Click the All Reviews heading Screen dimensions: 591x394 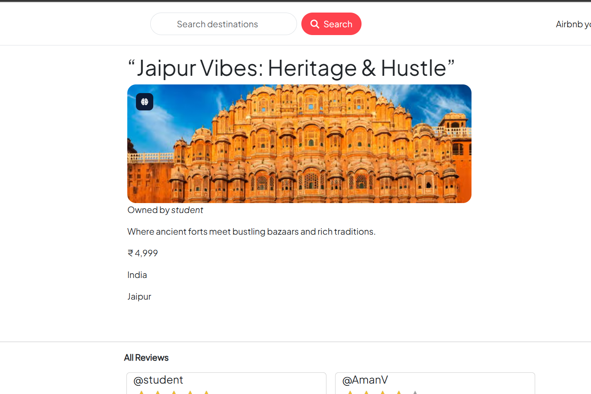pyautogui.click(x=146, y=358)
